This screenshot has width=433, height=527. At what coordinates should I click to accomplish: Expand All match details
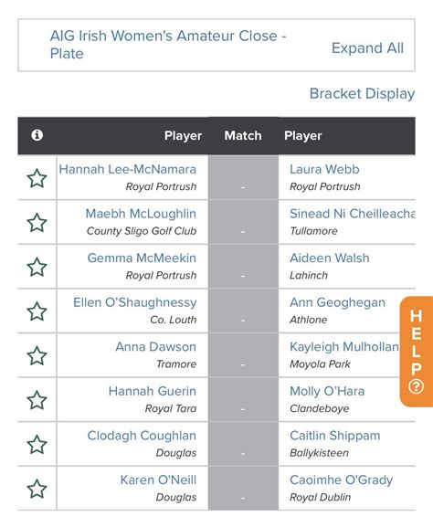pos(367,48)
